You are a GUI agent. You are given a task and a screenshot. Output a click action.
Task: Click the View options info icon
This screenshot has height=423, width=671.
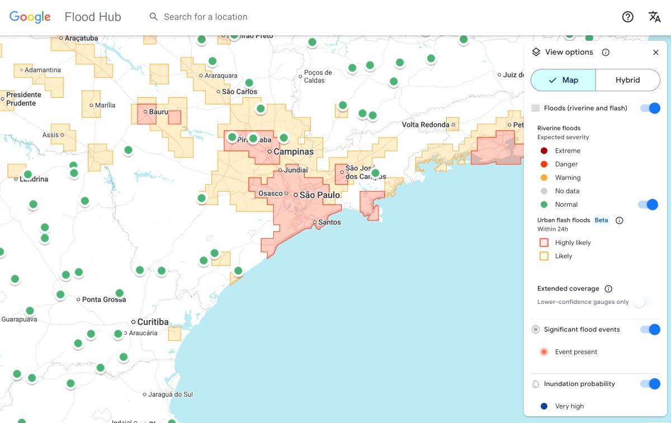[x=606, y=53]
